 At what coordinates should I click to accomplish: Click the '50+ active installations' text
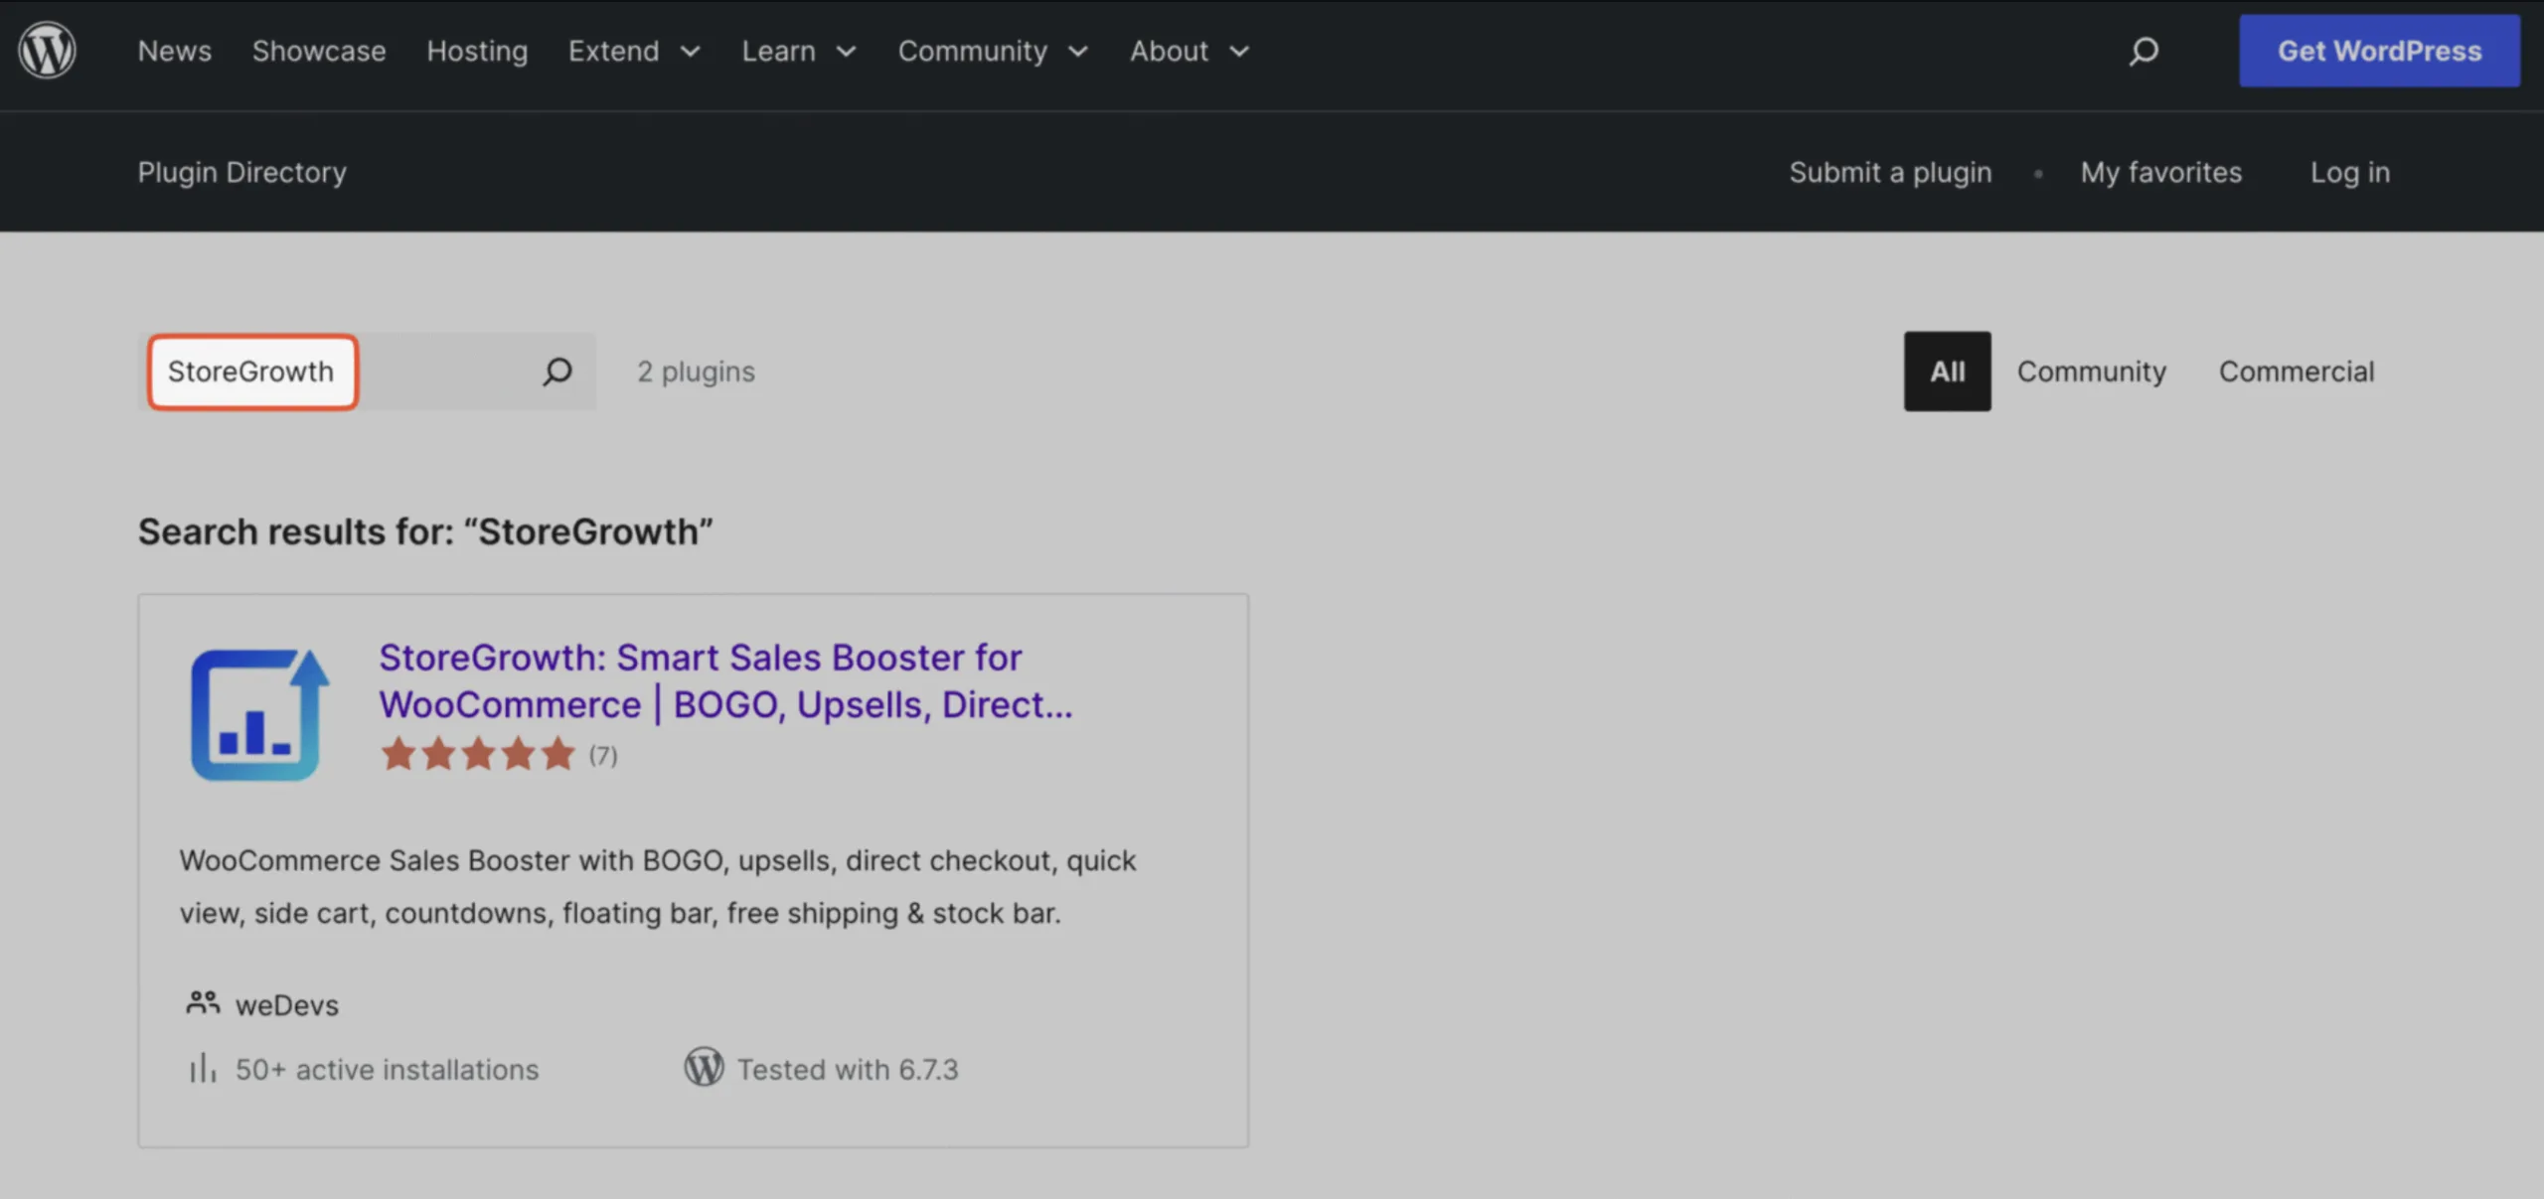(387, 1069)
